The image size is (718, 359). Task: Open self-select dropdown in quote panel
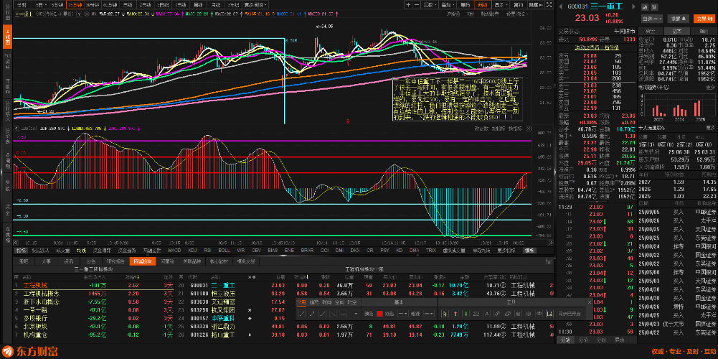pyautogui.click(x=652, y=19)
